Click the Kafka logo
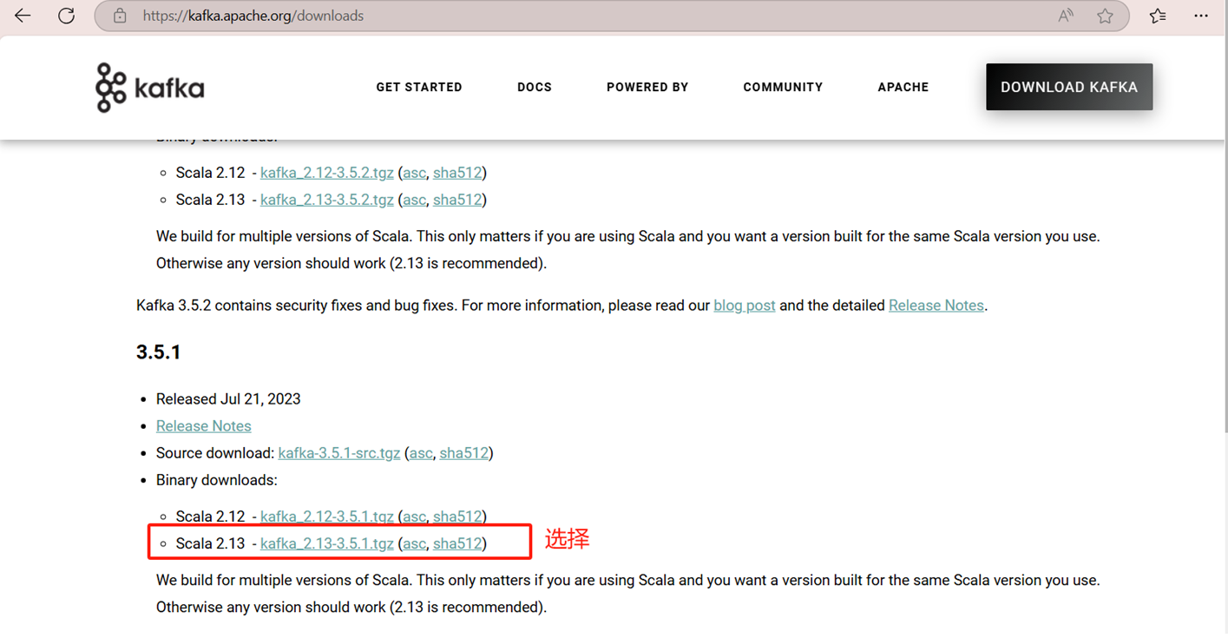The width and height of the screenshot is (1228, 638). click(150, 88)
